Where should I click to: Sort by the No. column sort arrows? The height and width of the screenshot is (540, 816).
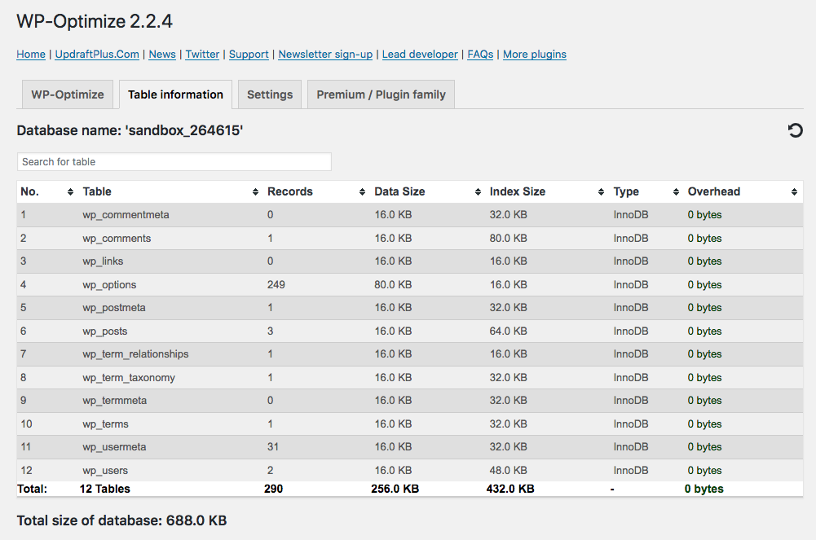(x=70, y=191)
